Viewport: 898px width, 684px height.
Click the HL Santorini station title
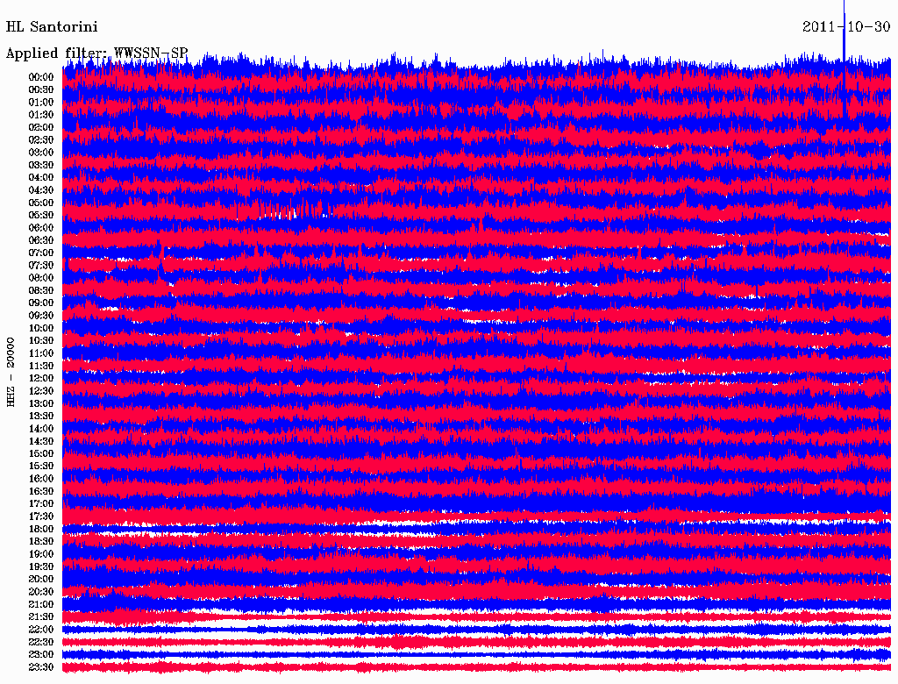point(52,27)
